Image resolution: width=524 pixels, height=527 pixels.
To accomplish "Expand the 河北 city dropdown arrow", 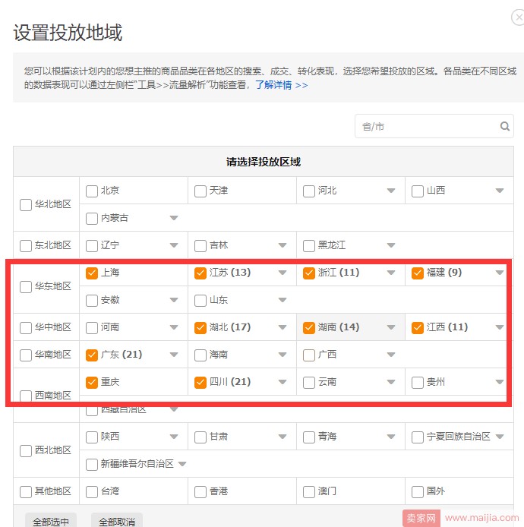I will (391, 191).
